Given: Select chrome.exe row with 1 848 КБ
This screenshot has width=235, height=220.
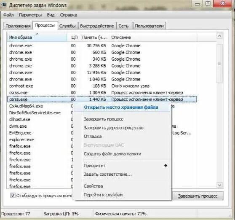Looking at the screenshot, I should pyautogui.click(x=102, y=79).
